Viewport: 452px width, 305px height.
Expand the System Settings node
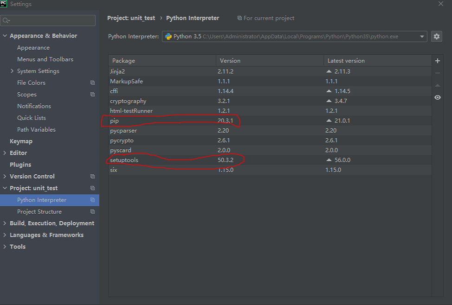pos(12,71)
